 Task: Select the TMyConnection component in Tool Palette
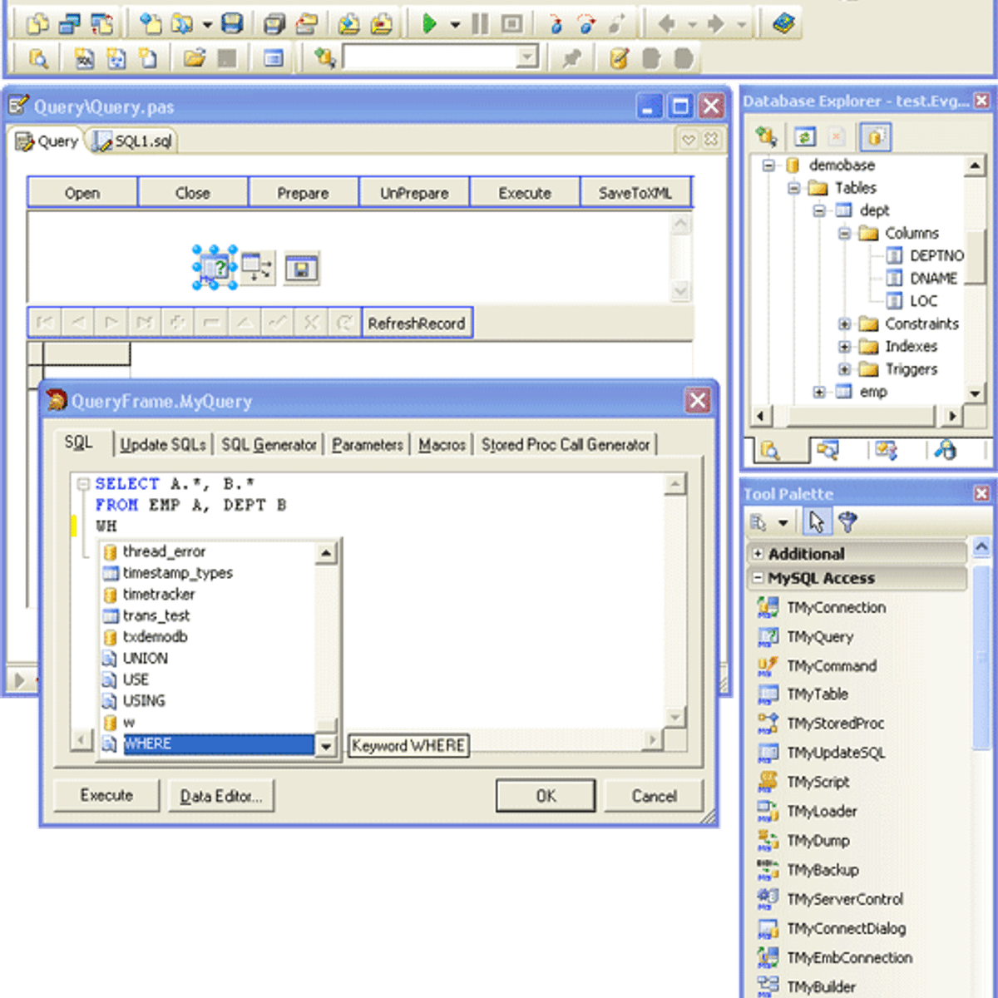coord(835,608)
